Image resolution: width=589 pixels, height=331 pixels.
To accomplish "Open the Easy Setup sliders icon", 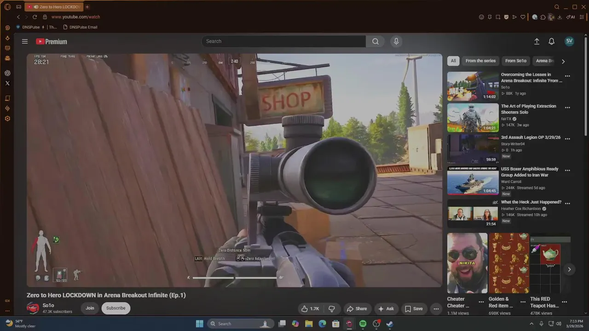I will pyautogui.click(x=582, y=17).
